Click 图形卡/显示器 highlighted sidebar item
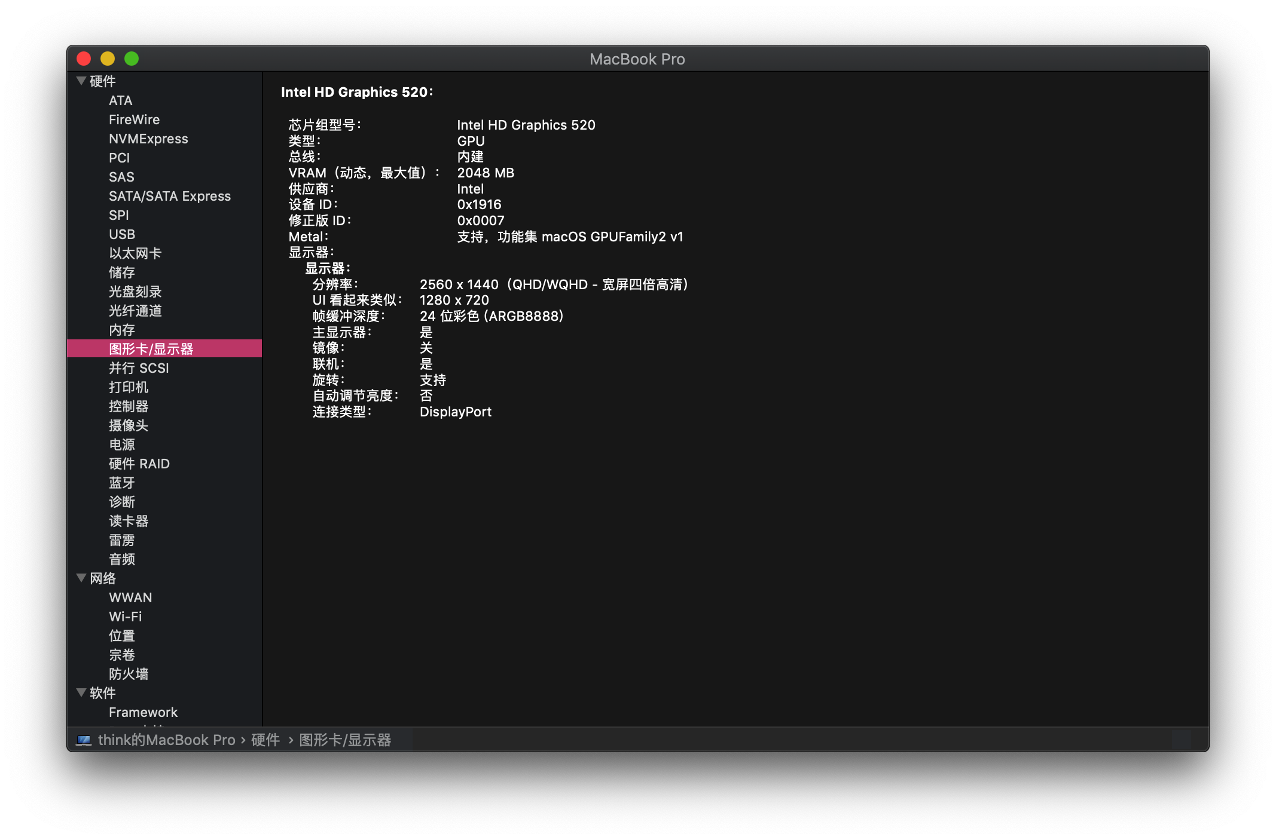Screen dimensions: 1276x840 coord(151,349)
